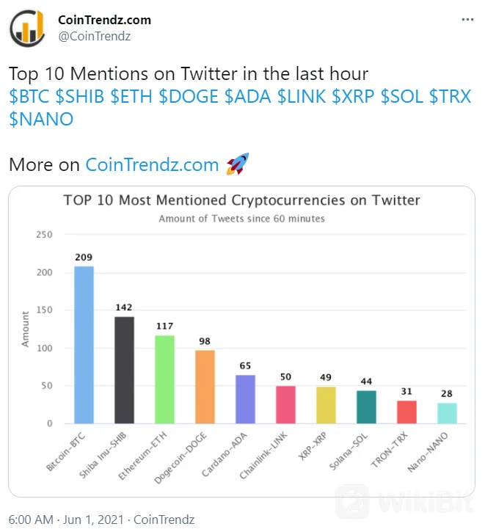Click the blue Bitcoin-BTC bar
Viewport: 485px width, 532px height.
pos(84,345)
